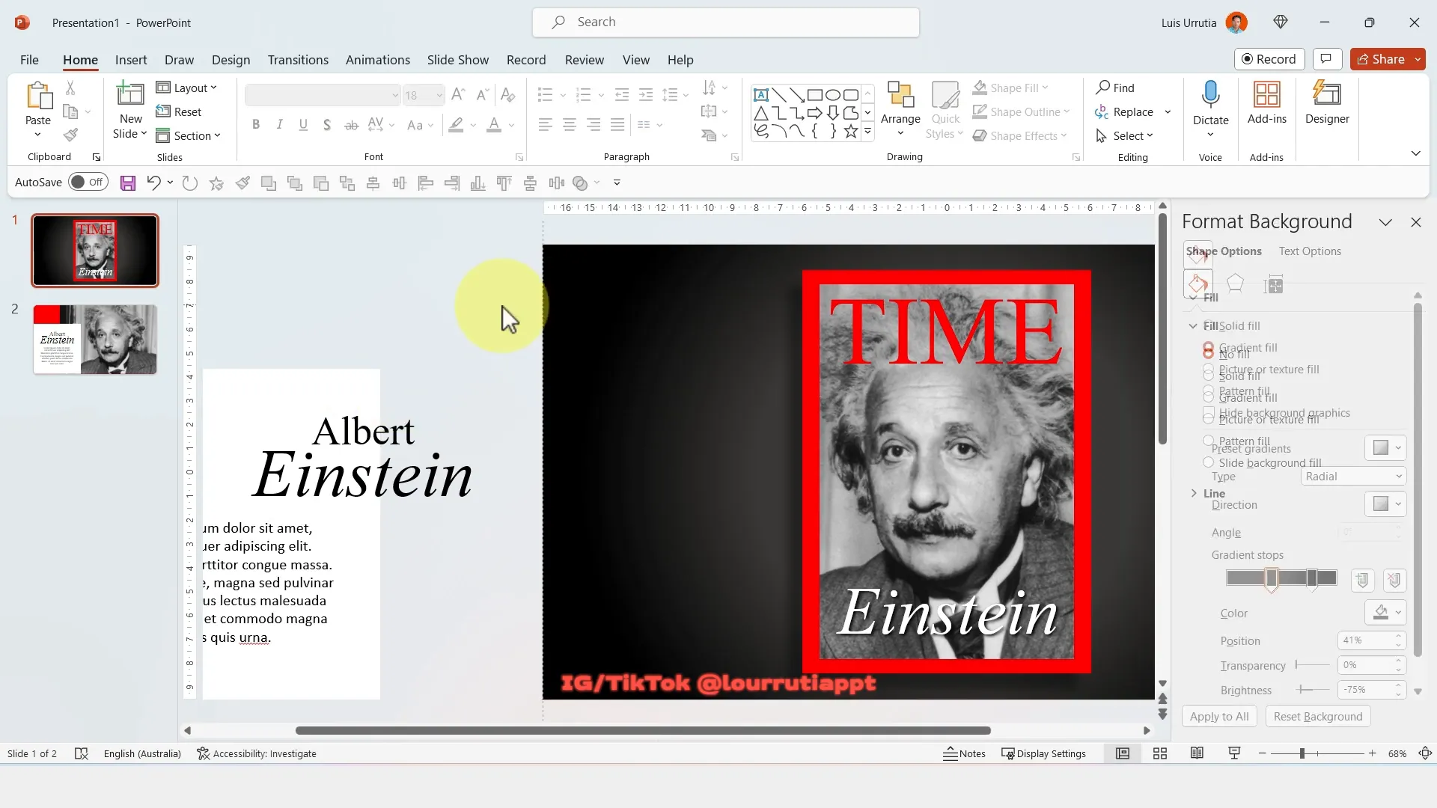Screen dimensions: 1437x808
Task: Open the Designer pane
Action: click(x=1327, y=103)
